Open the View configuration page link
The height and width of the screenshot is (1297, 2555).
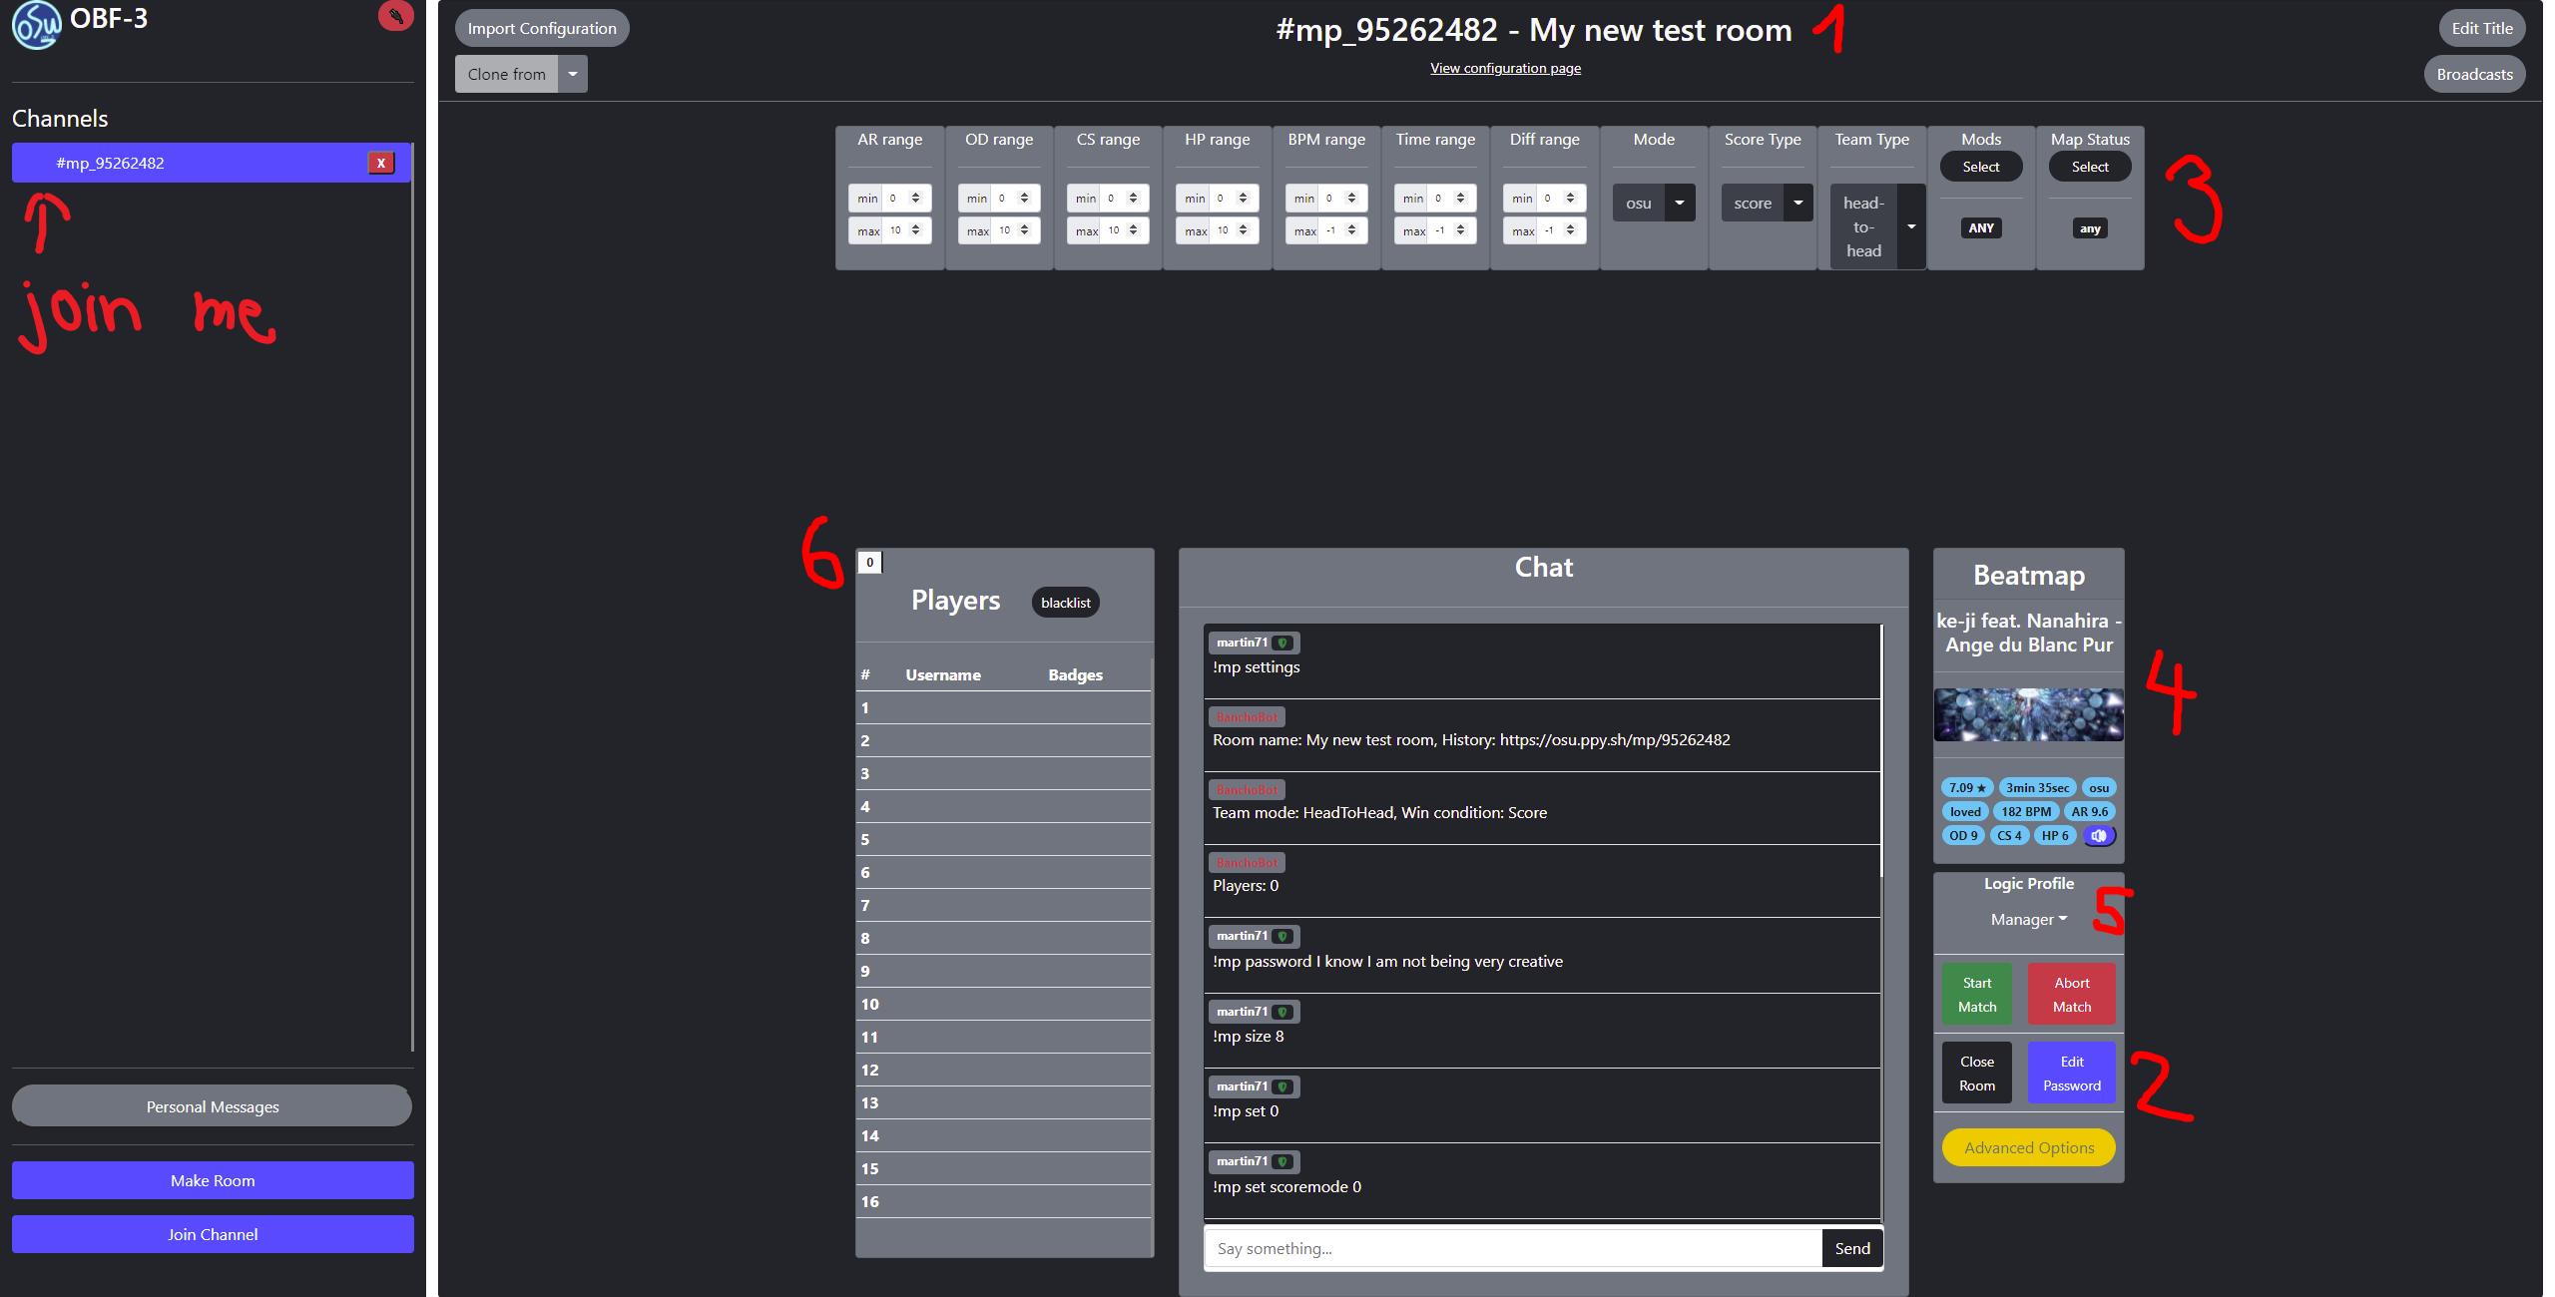tap(1504, 69)
